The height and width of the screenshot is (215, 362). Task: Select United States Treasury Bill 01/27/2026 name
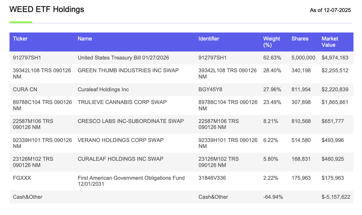(x=123, y=58)
